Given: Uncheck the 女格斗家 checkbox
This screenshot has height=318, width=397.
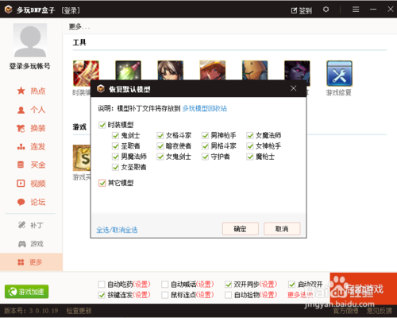Looking at the screenshot, I should pos(160,135).
